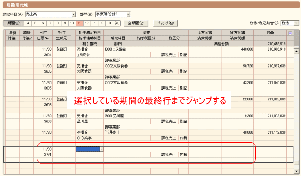Click the 期間 button

[x=14, y=23]
